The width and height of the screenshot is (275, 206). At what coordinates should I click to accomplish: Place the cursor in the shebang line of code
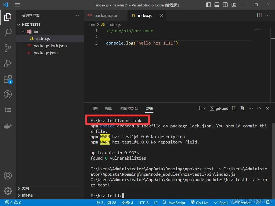pos(129,31)
